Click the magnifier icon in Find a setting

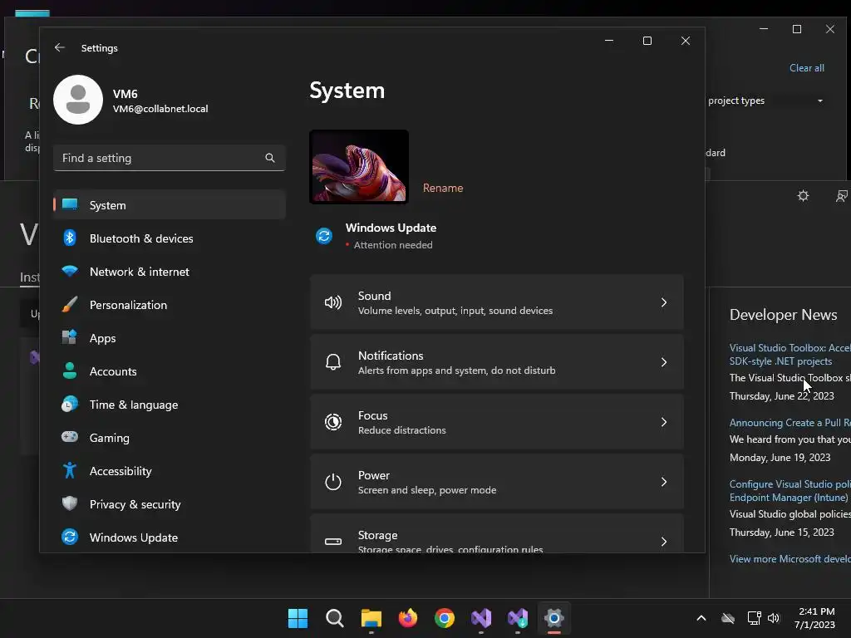coord(270,158)
